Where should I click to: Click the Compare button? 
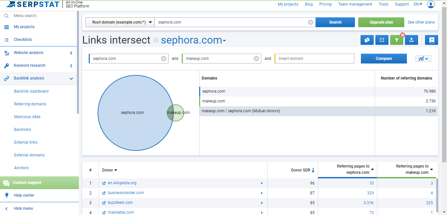point(384,59)
